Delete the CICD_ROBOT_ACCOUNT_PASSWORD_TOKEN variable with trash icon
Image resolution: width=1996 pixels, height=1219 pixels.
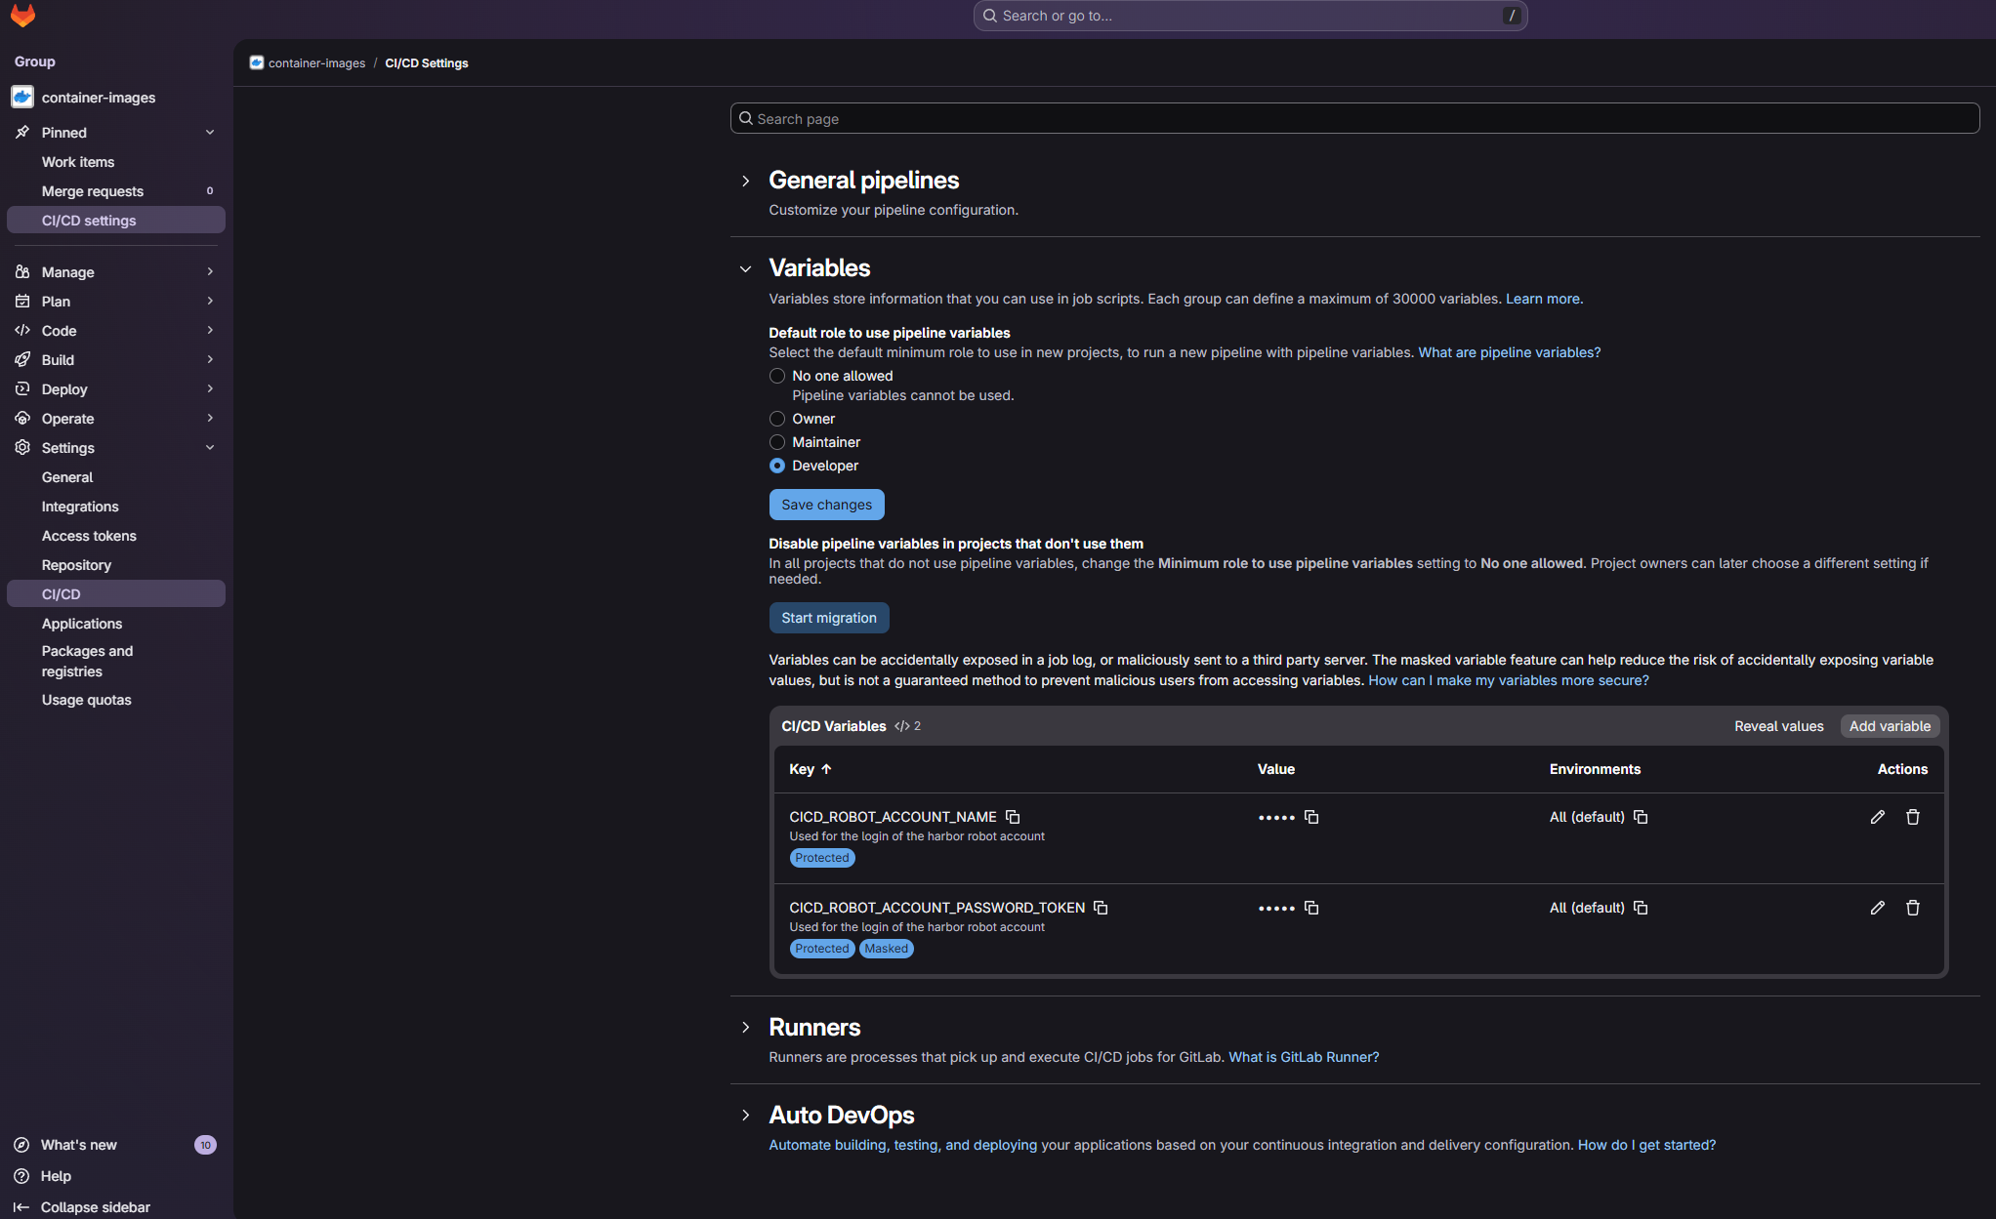pos(1912,908)
